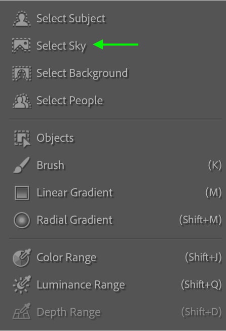Image resolution: width=226 pixels, height=331 pixels.
Task: Click the Linear Gradient square icon
Action: [22, 193]
